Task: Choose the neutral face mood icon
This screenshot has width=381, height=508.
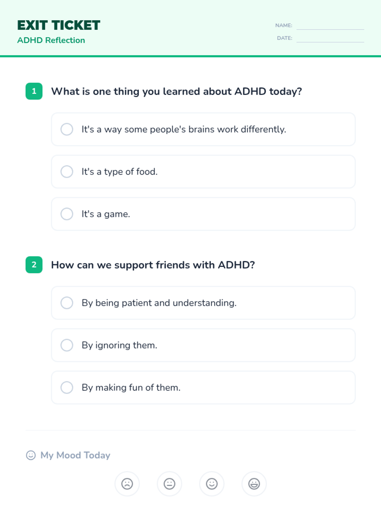Action: click(169, 484)
